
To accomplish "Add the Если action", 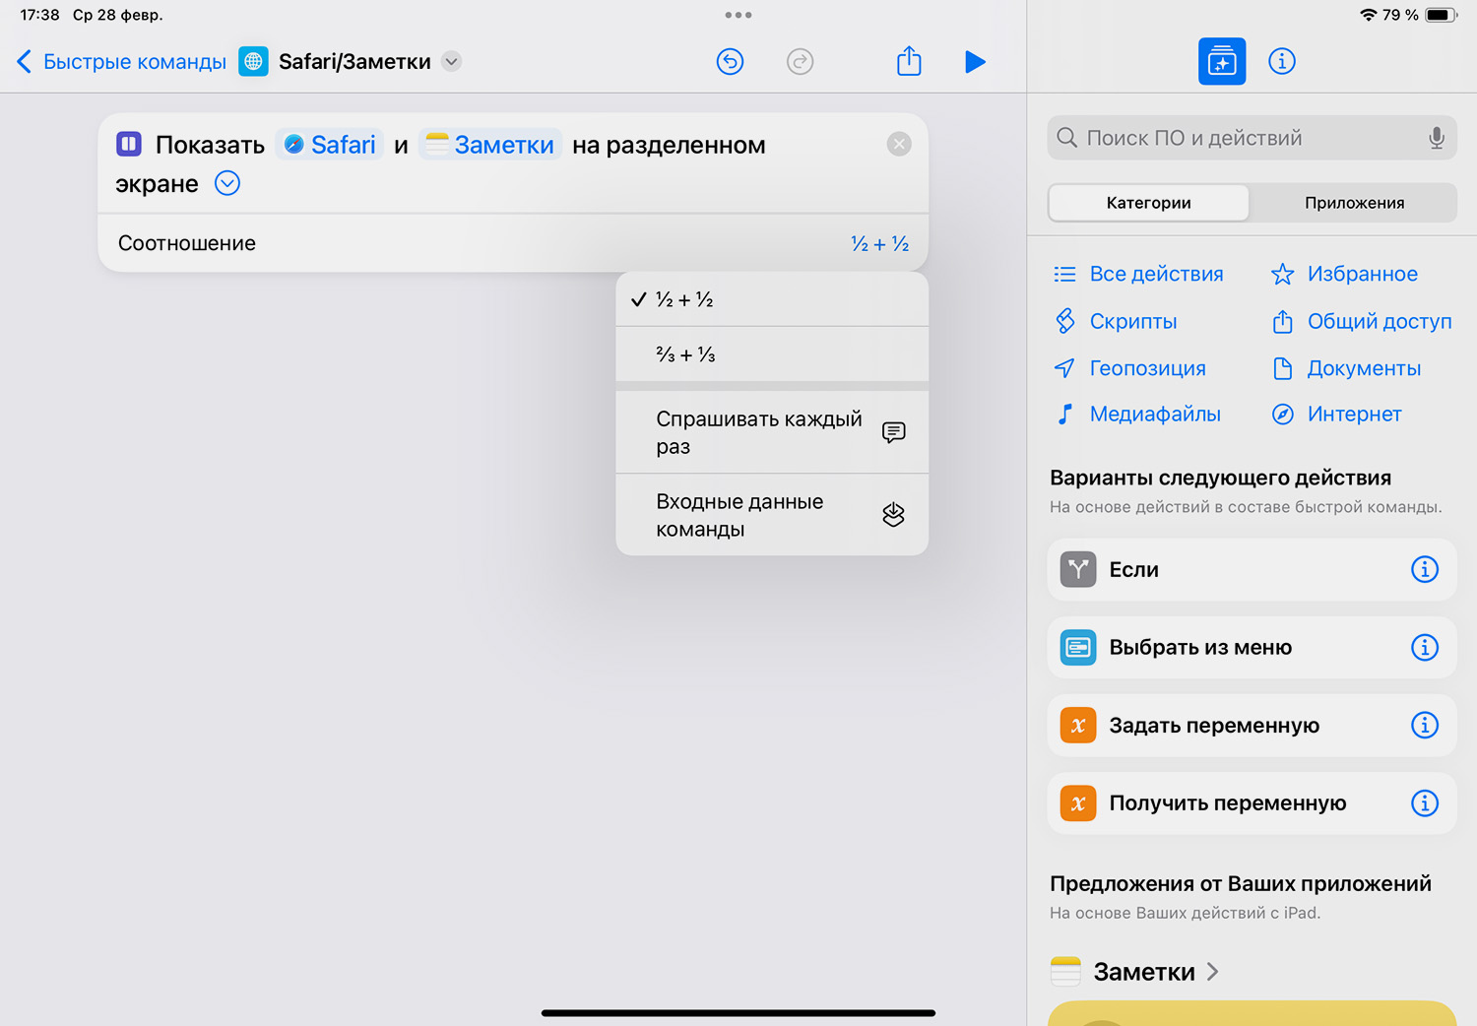I will (x=1252, y=569).
